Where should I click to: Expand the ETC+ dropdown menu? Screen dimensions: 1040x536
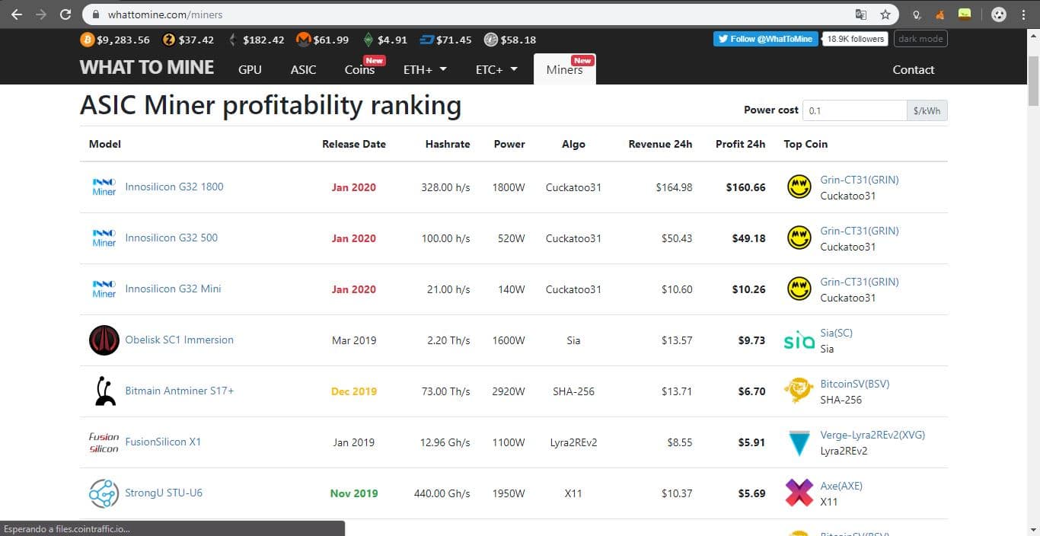[x=496, y=69]
